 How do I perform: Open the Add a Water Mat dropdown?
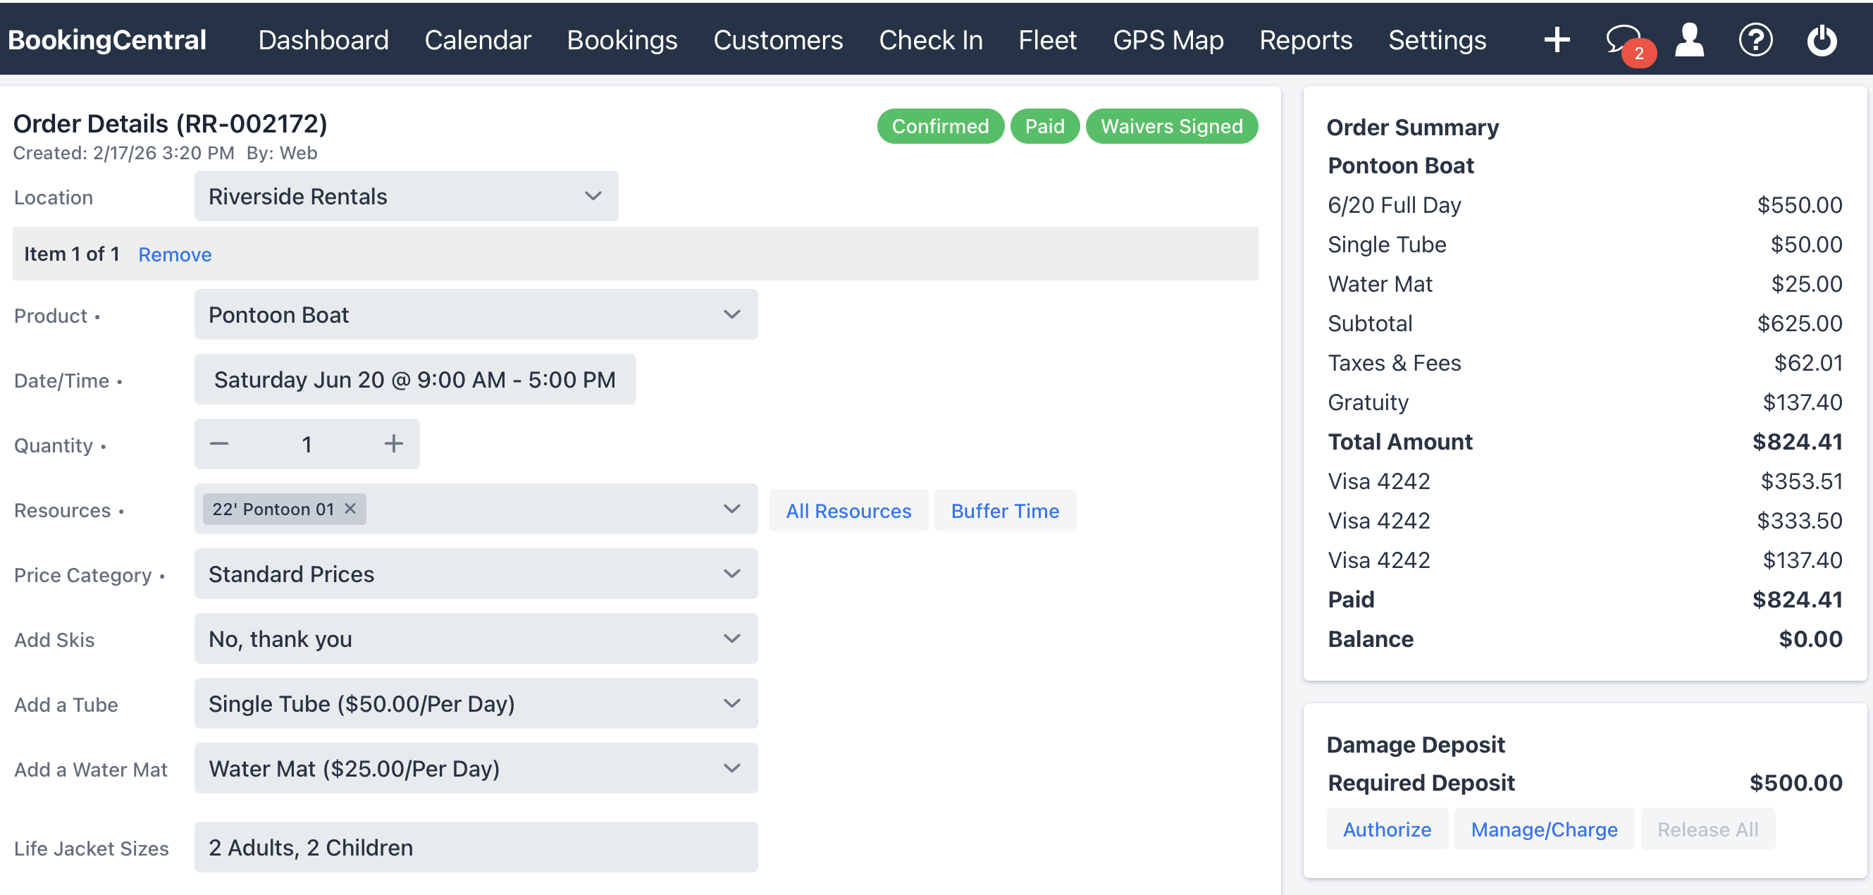click(476, 767)
